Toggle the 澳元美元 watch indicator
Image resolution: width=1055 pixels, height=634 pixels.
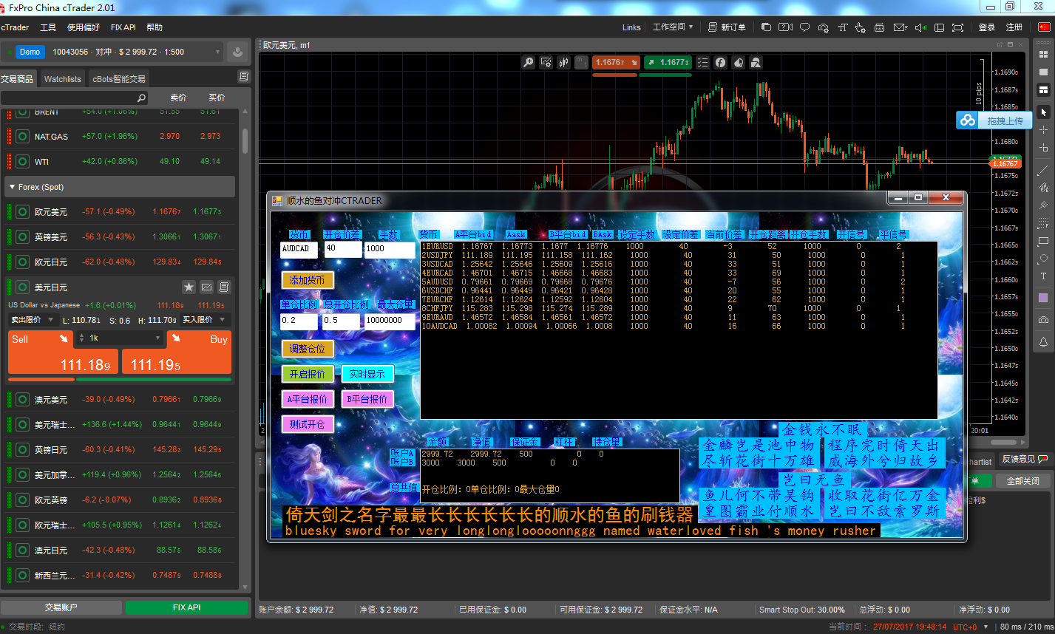click(x=22, y=400)
